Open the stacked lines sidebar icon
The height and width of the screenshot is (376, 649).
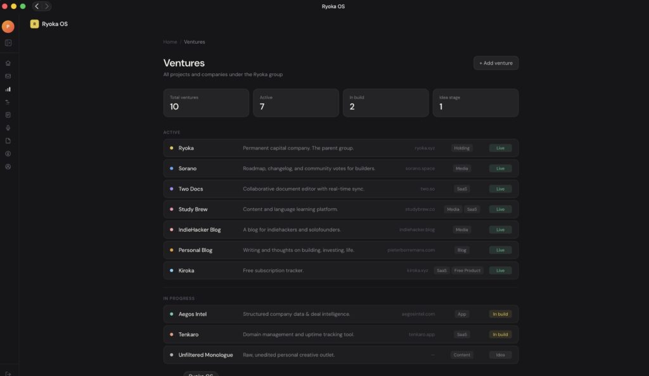tap(8, 102)
